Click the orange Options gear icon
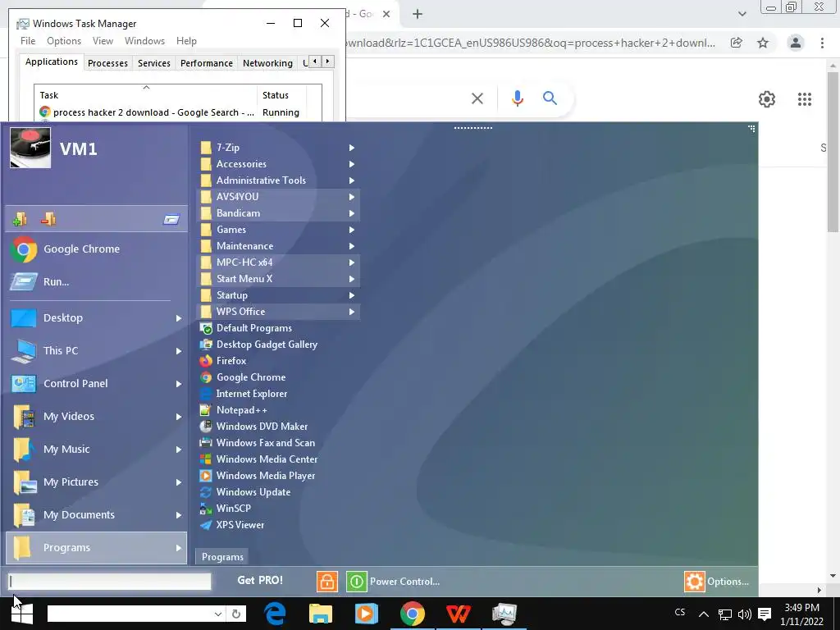Viewport: 840px width, 630px height. point(694,582)
